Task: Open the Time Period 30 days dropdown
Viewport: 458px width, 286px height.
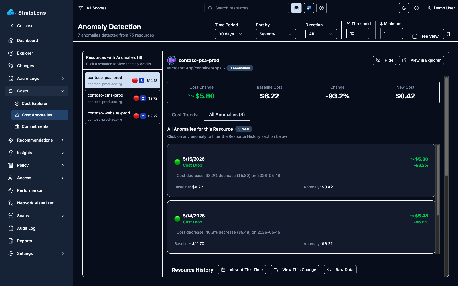Action: 230,34
